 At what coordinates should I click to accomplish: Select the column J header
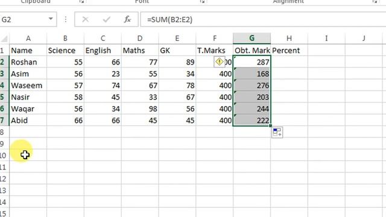(364, 39)
